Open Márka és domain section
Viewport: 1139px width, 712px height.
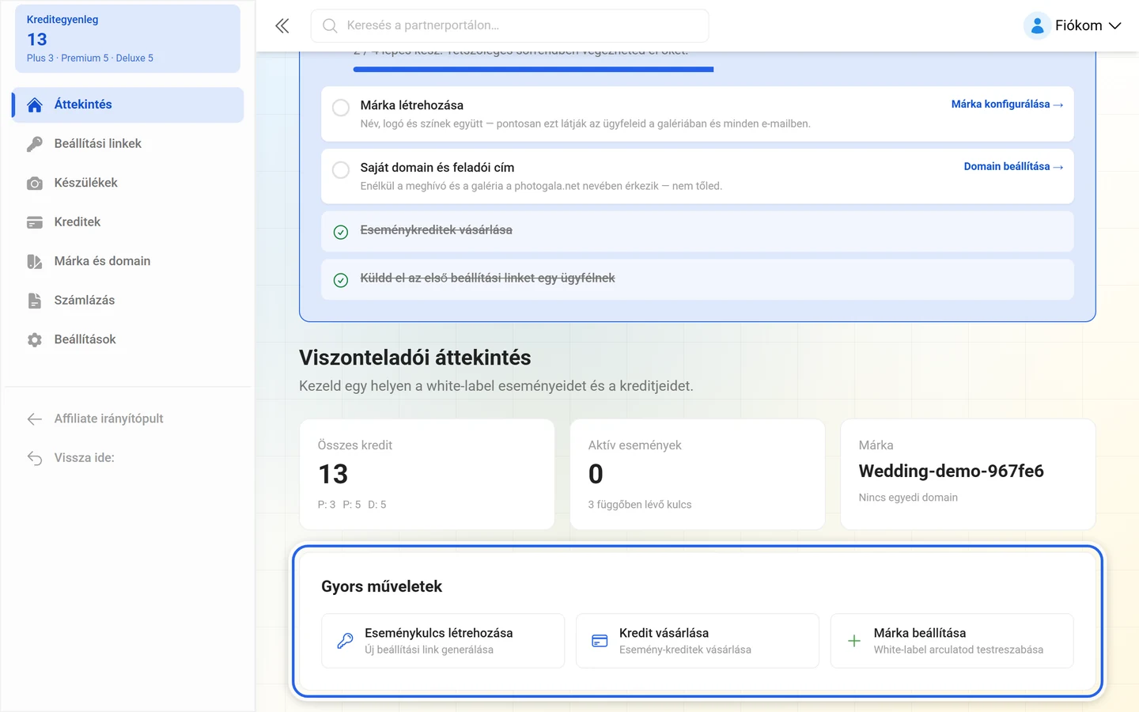[x=128, y=262]
